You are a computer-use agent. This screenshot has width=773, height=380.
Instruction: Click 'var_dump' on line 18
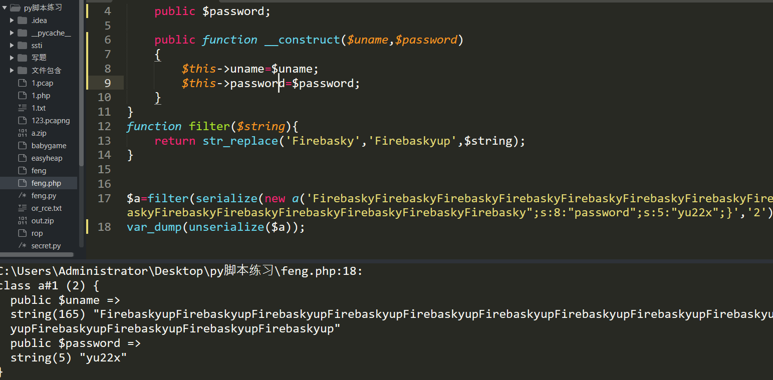[x=154, y=227]
